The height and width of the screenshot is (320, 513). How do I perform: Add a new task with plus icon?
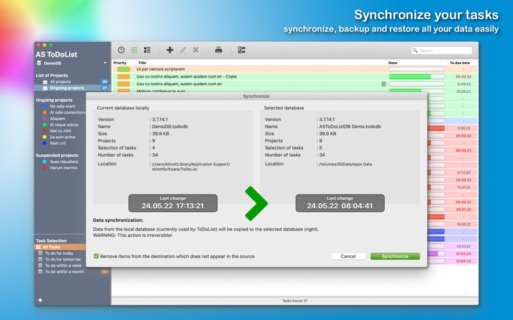coord(170,50)
